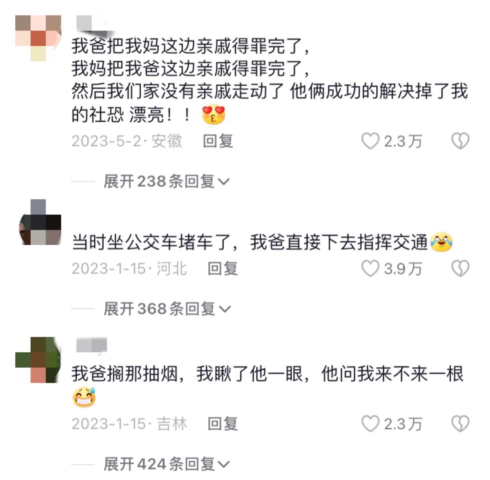Dislike the Jilin comment via broken heart
This screenshot has height=480, width=490.
460,424
